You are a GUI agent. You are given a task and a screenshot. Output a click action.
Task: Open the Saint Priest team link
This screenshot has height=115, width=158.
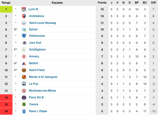[37, 70]
